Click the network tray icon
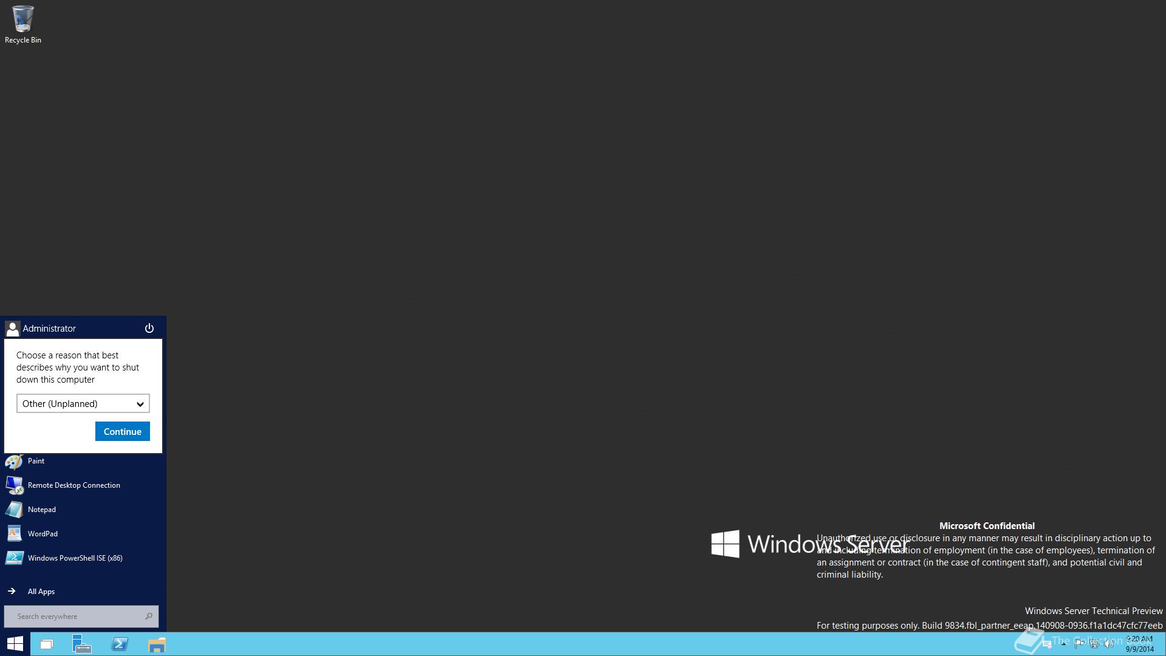Image resolution: width=1166 pixels, height=656 pixels. [x=1094, y=644]
